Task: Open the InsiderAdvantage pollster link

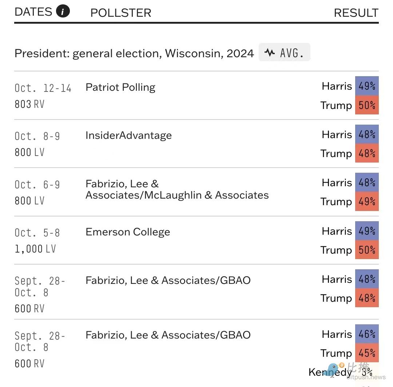Action: tap(128, 136)
